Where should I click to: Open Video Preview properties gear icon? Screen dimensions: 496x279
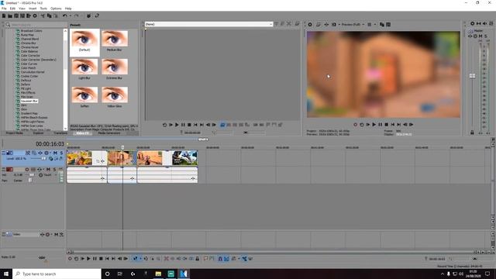[x=310, y=24]
